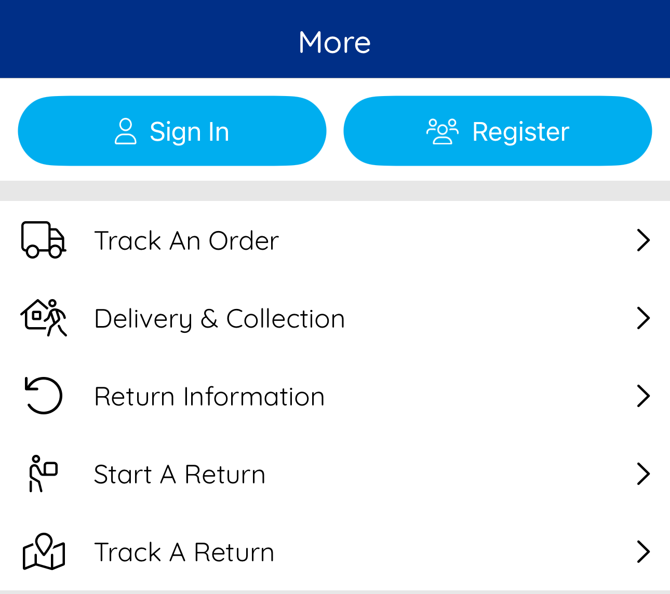Click the Register button
This screenshot has height=594, width=670.
(498, 131)
